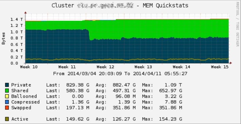
Task: Click the '0.6 T' y-axis value
Action: click(x=17, y=44)
